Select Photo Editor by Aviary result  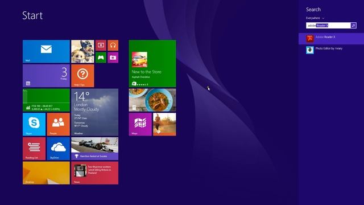coord(331,50)
